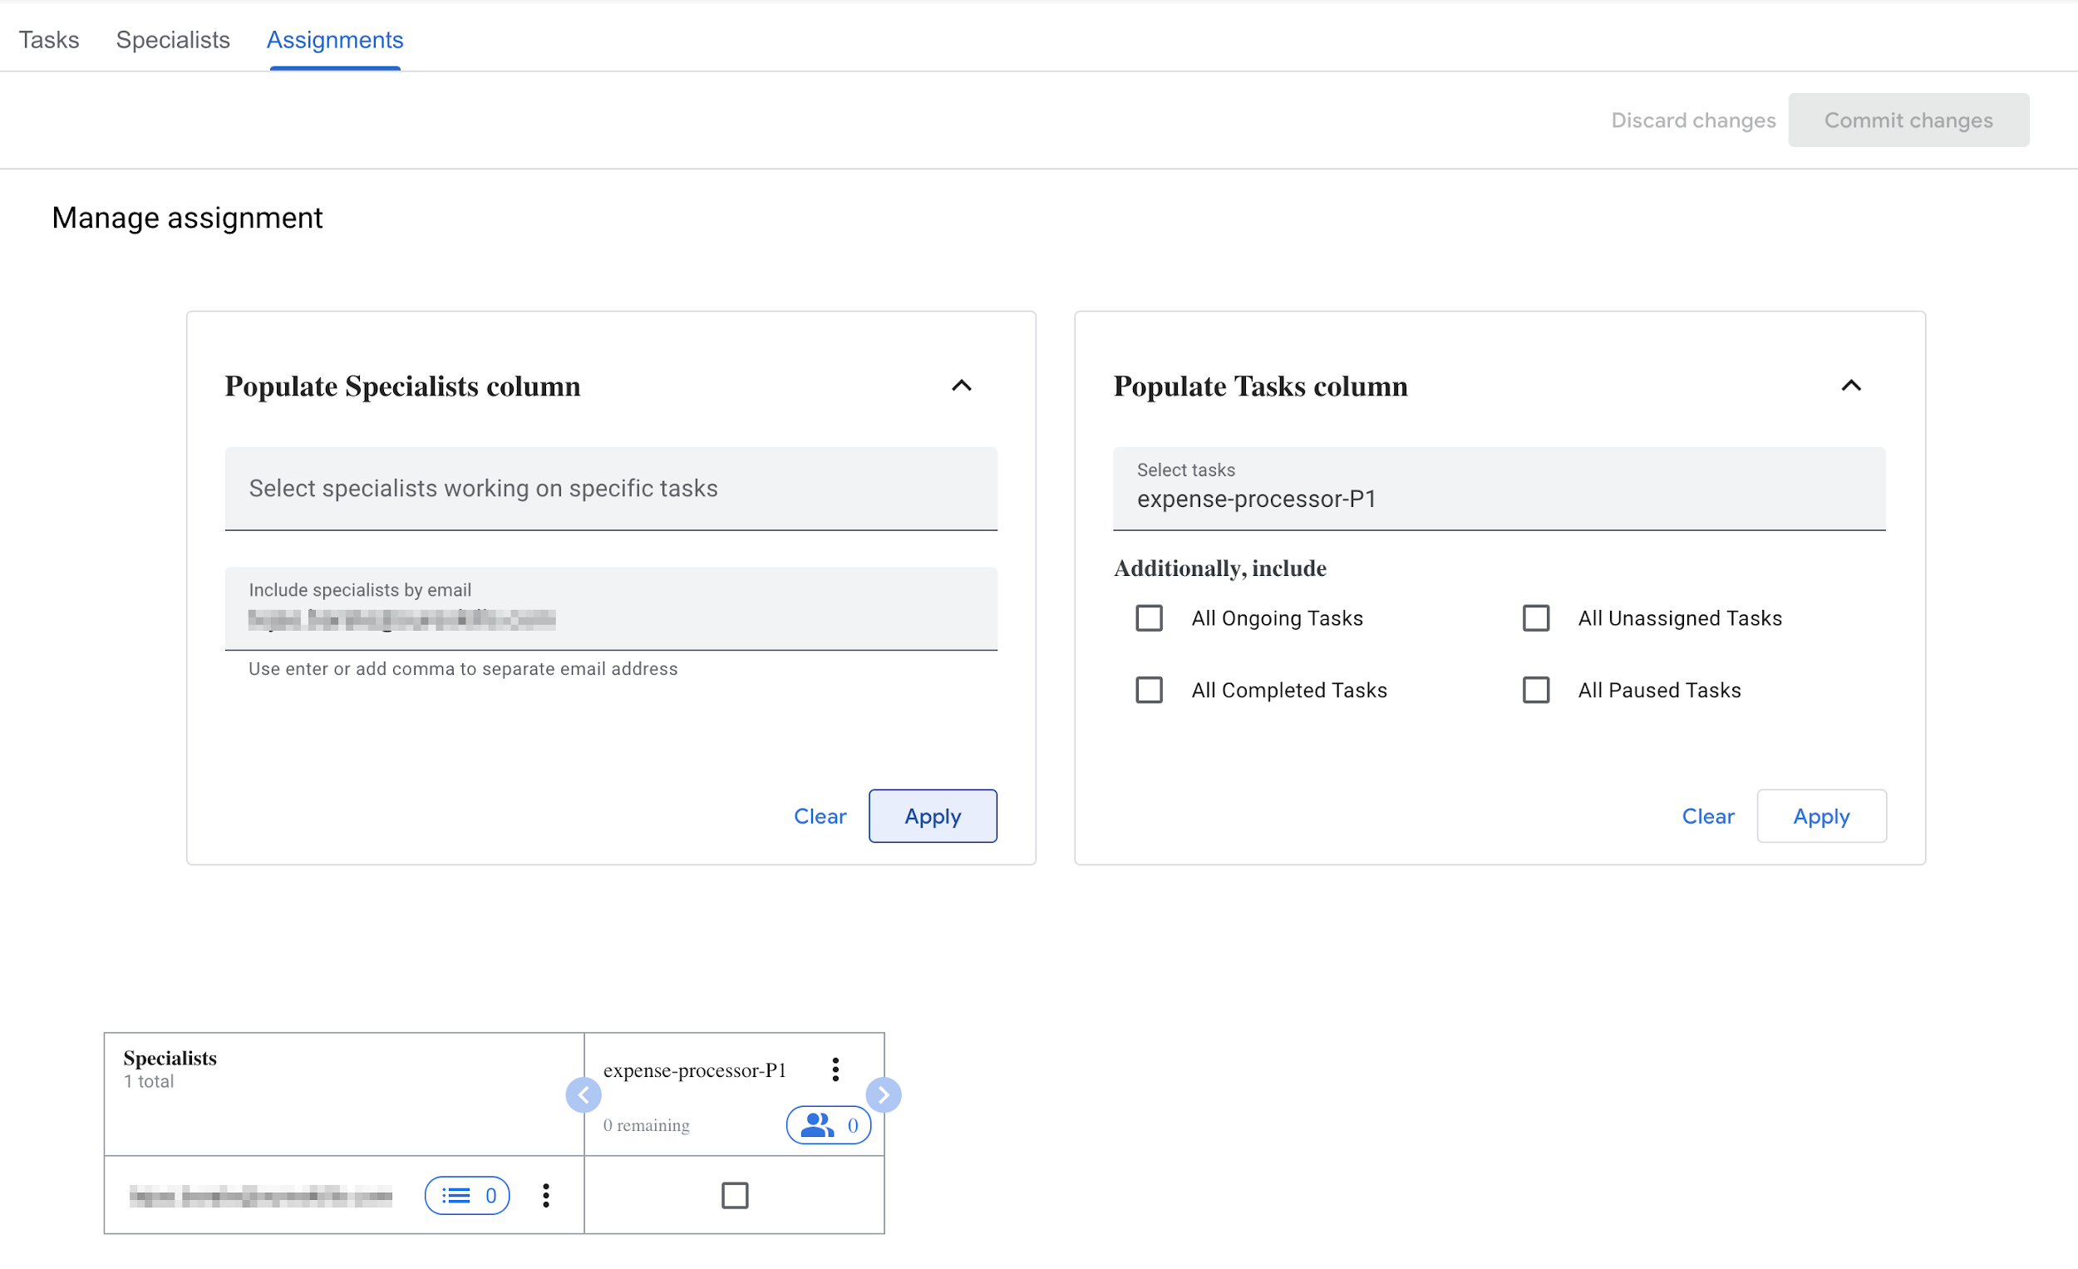2078x1269 pixels.
Task: Click the Include specialists by email input field
Action: (610, 623)
